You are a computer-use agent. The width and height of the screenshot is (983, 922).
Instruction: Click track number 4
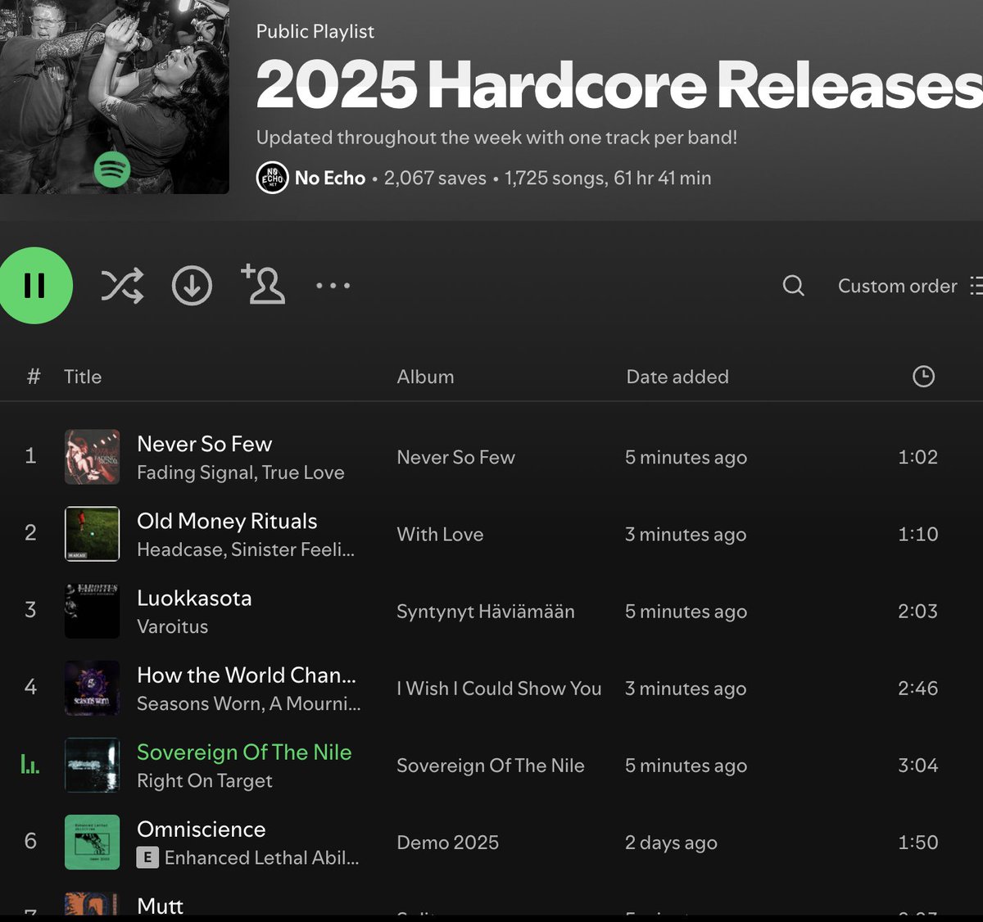(x=30, y=686)
